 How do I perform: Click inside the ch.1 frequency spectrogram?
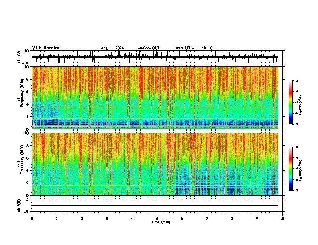click(x=155, y=98)
